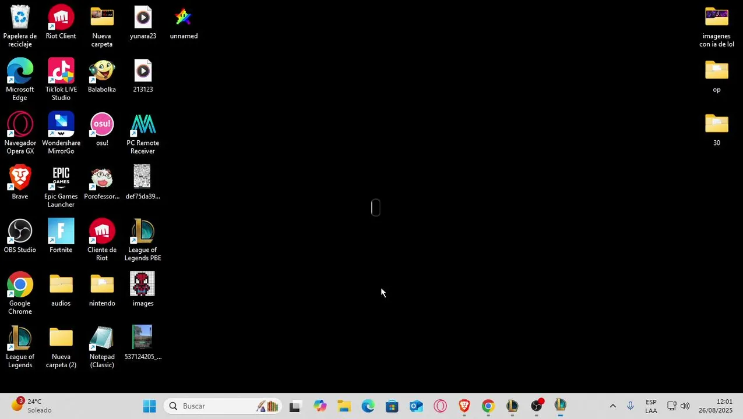
Task: Select the Nueva carpeta folder at the top
Action: pos(102,26)
